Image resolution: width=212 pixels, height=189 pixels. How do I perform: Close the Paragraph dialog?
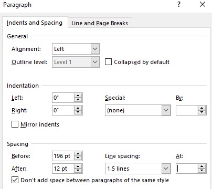[203, 4]
